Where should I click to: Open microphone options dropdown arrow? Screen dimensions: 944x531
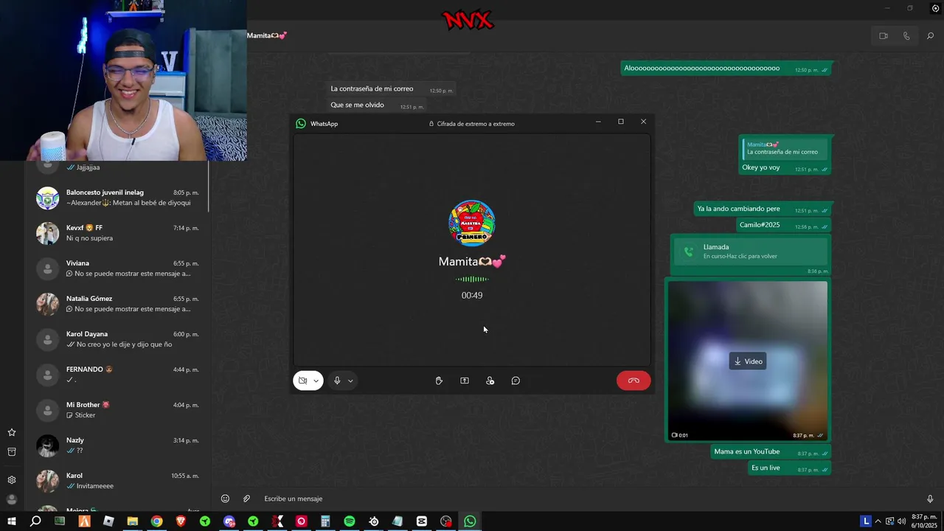tap(350, 381)
